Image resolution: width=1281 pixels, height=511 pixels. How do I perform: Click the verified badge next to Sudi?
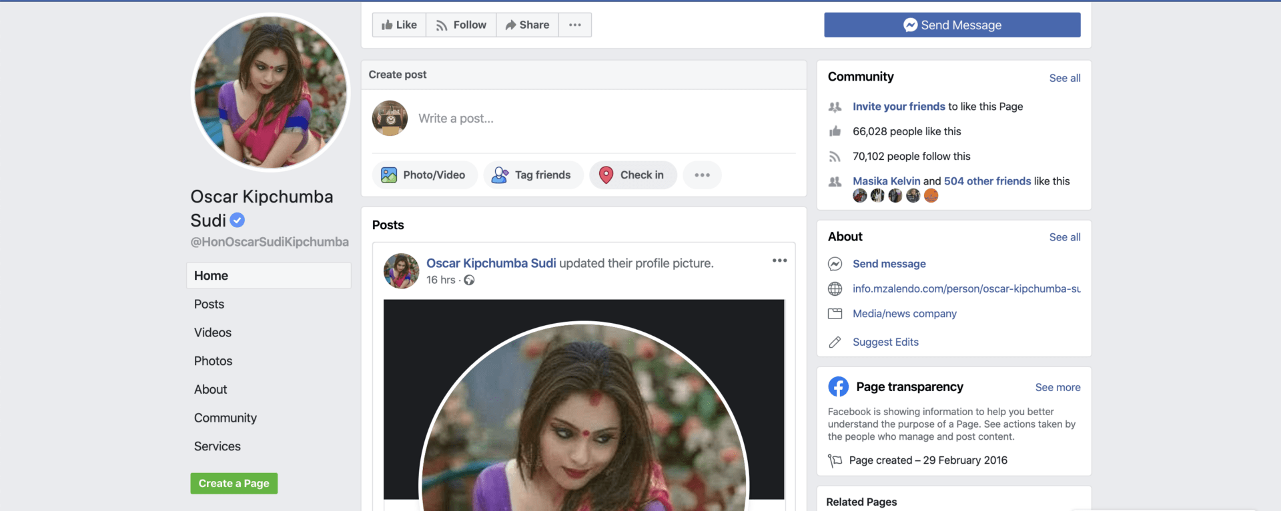[x=237, y=220]
